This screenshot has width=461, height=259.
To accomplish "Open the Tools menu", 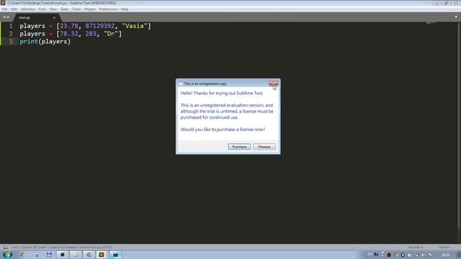I will click(x=76, y=9).
